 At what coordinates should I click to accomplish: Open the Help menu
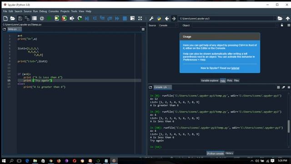(x=88, y=11)
